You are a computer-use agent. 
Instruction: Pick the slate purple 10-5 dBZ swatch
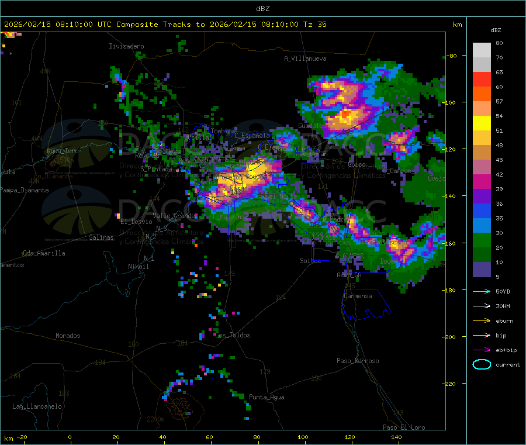point(482,270)
